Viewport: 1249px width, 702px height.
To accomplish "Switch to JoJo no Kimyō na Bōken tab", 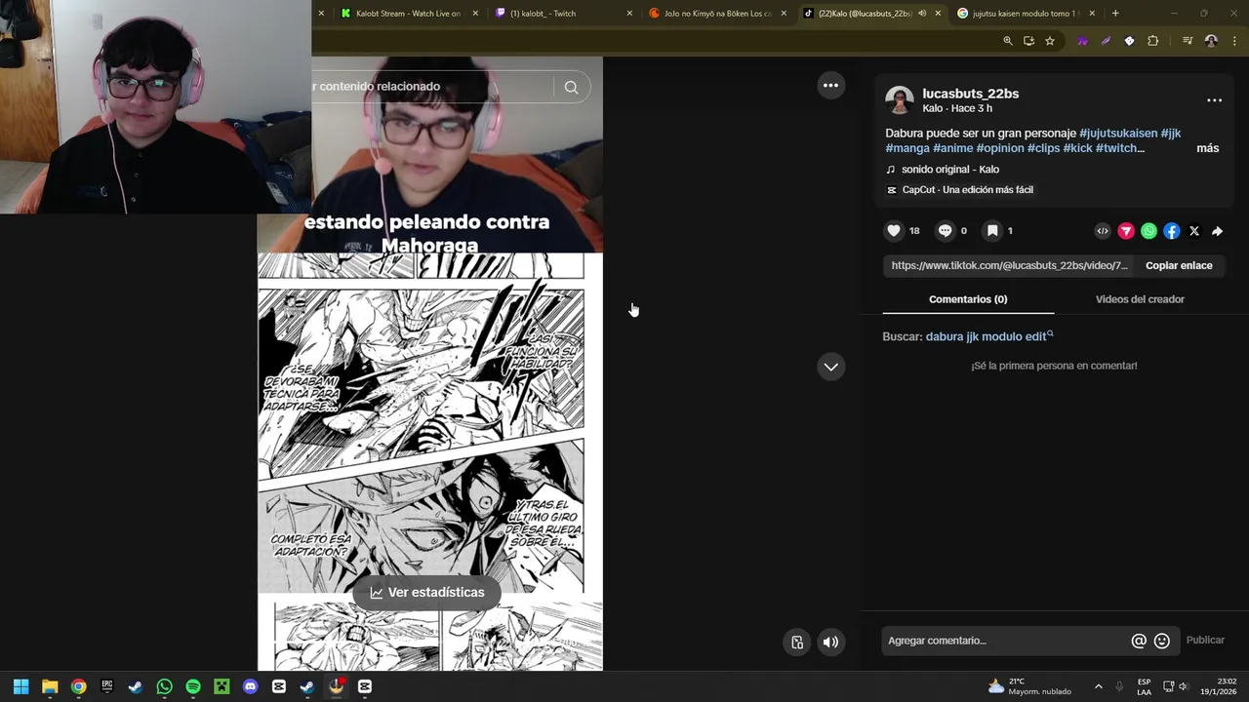I will 717,14.
